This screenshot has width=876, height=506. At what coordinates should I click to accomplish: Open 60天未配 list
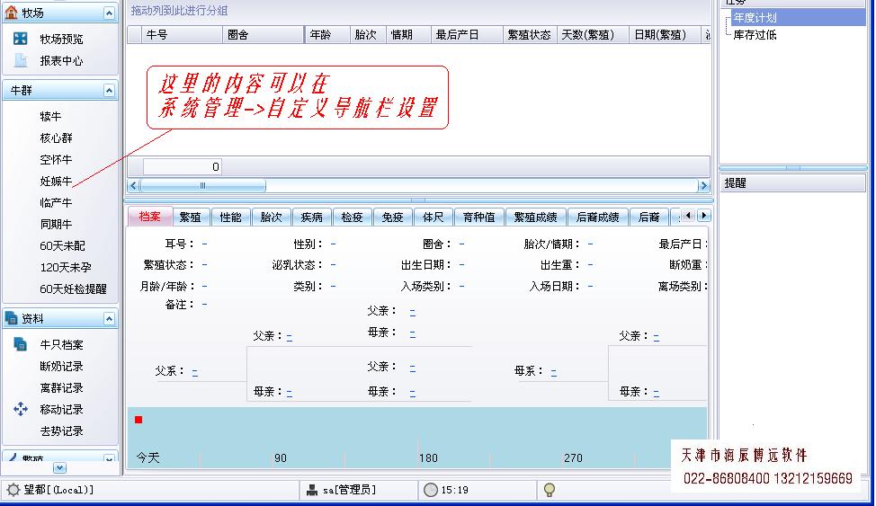63,245
